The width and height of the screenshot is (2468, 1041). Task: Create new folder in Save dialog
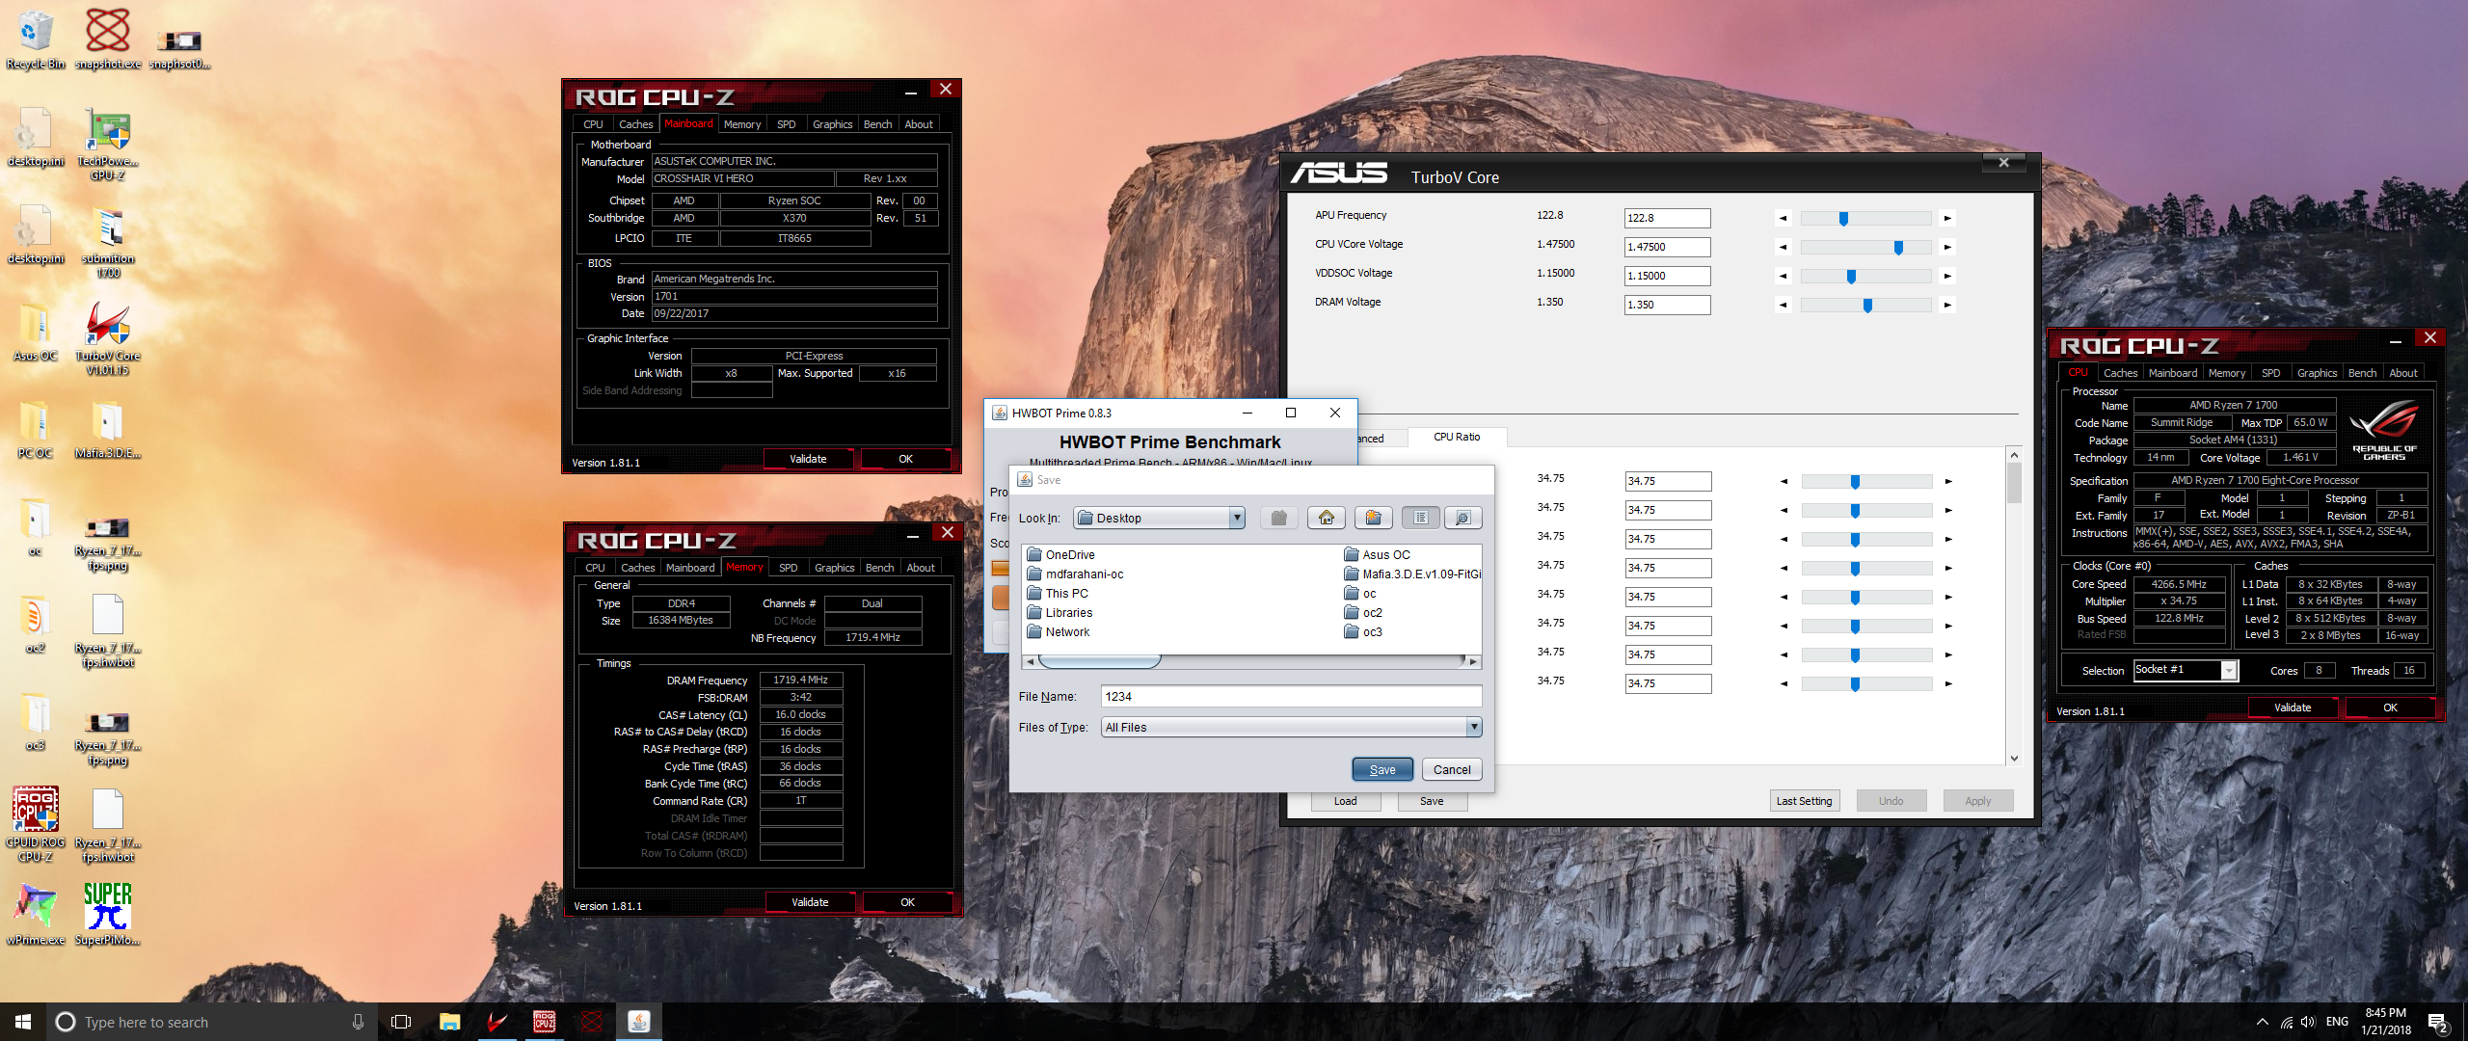[1373, 518]
